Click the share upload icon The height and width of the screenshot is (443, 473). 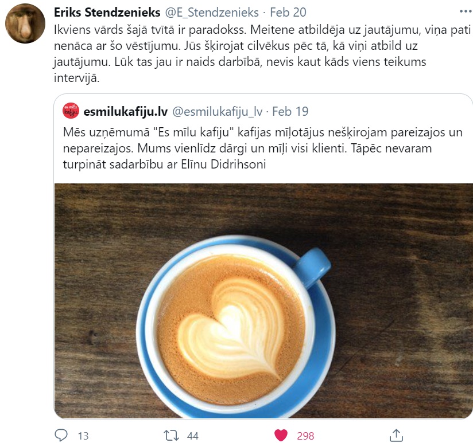(x=397, y=436)
